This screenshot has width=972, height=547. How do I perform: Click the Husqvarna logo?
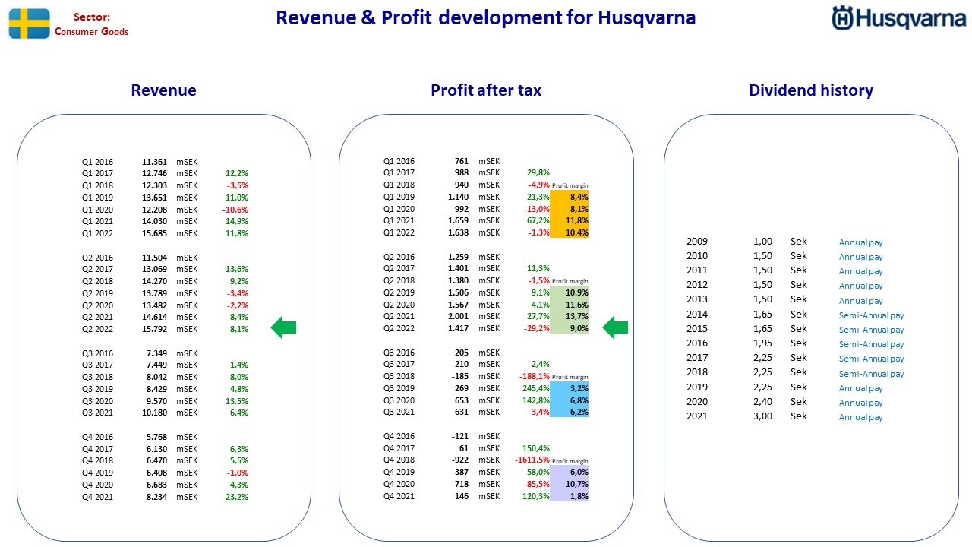tap(898, 18)
